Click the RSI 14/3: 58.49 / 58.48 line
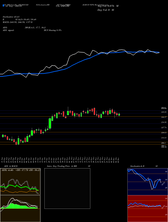Image resolution: width=168 pixels, height=222 pixels. pyautogui.click(x=19, y=20)
